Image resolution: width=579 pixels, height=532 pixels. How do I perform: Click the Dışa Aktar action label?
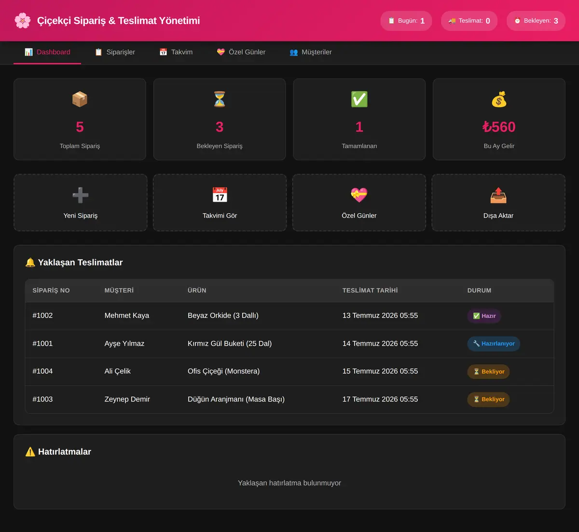pyautogui.click(x=498, y=216)
